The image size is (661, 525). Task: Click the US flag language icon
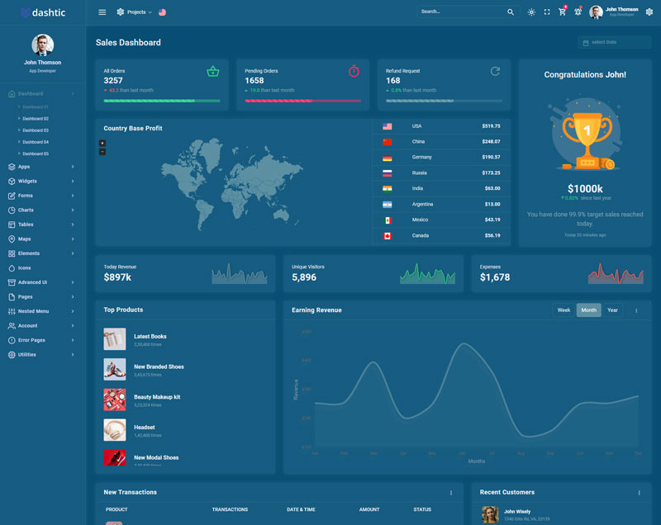[162, 12]
